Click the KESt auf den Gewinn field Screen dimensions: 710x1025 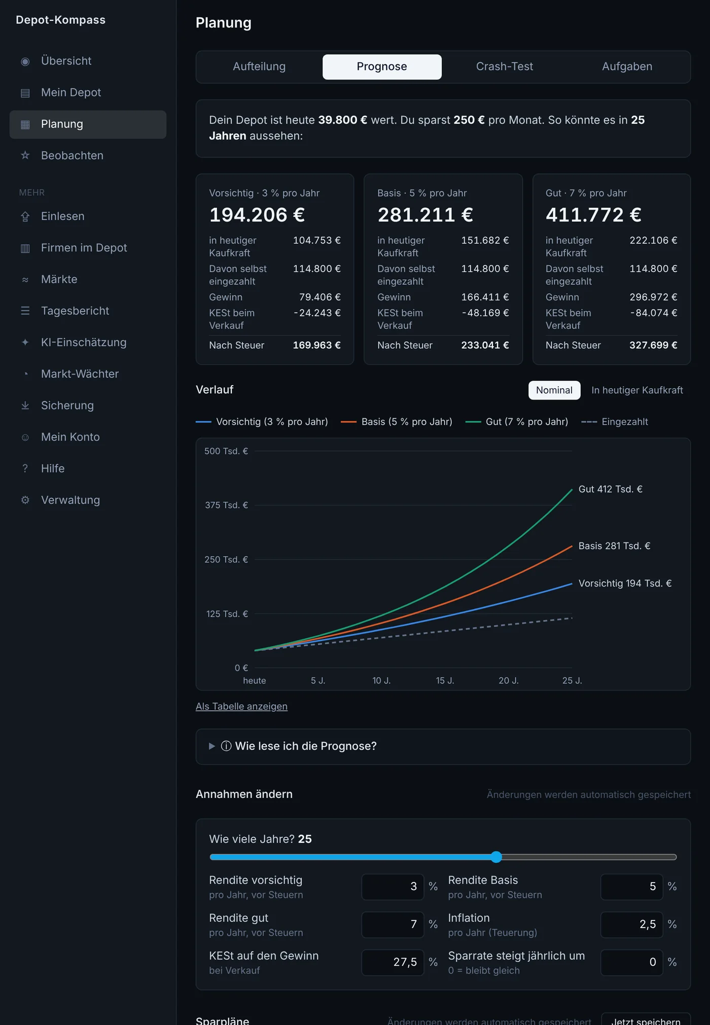click(393, 963)
